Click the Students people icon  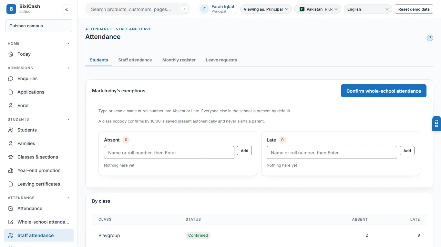click(11, 130)
